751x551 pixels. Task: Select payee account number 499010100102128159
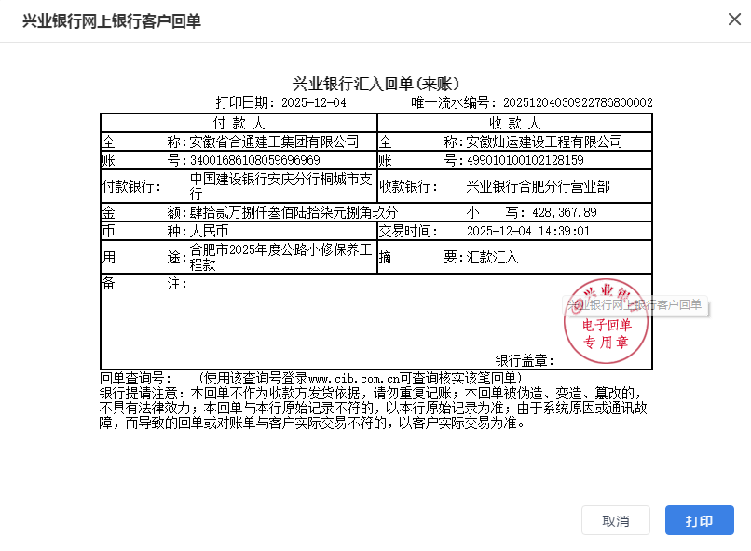(526, 160)
